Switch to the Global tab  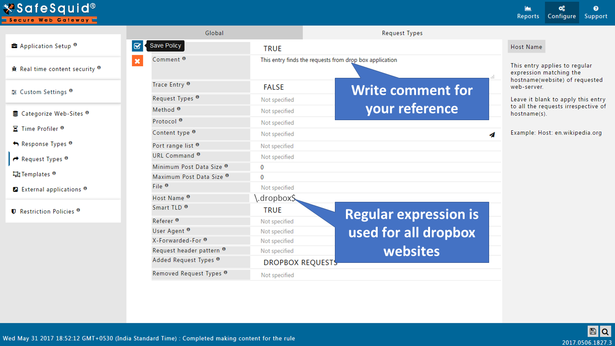pyautogui.click(x=214, y=33)
